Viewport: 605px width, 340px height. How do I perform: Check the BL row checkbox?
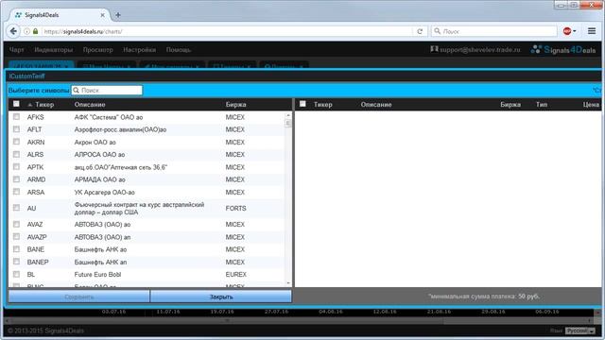(x=16, y=274)
